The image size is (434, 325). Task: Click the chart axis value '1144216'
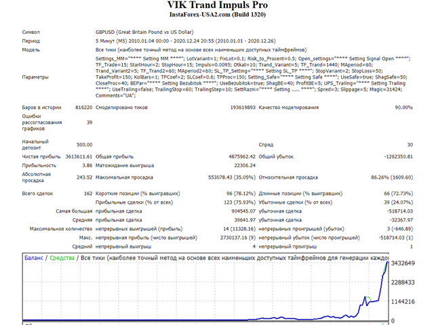(403, 301)
